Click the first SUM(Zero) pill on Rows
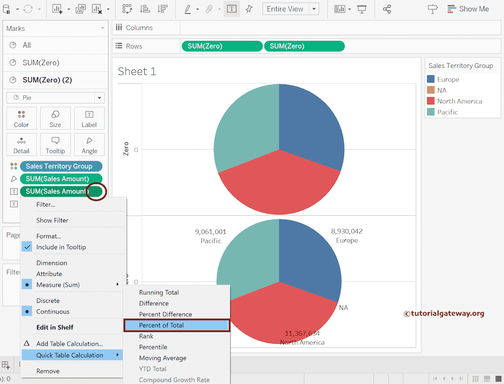The image size is (504, 384). (x=221, y=46)
